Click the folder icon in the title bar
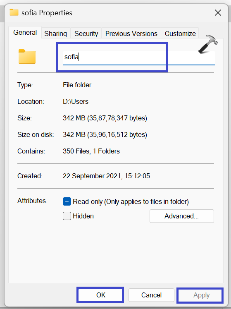The image size is (231, 309). tap(14, 12)
